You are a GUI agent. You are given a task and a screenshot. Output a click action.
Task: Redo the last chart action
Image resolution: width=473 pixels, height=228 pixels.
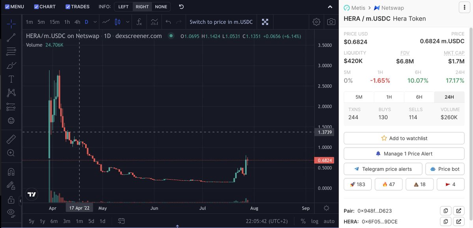pos(179,22)
